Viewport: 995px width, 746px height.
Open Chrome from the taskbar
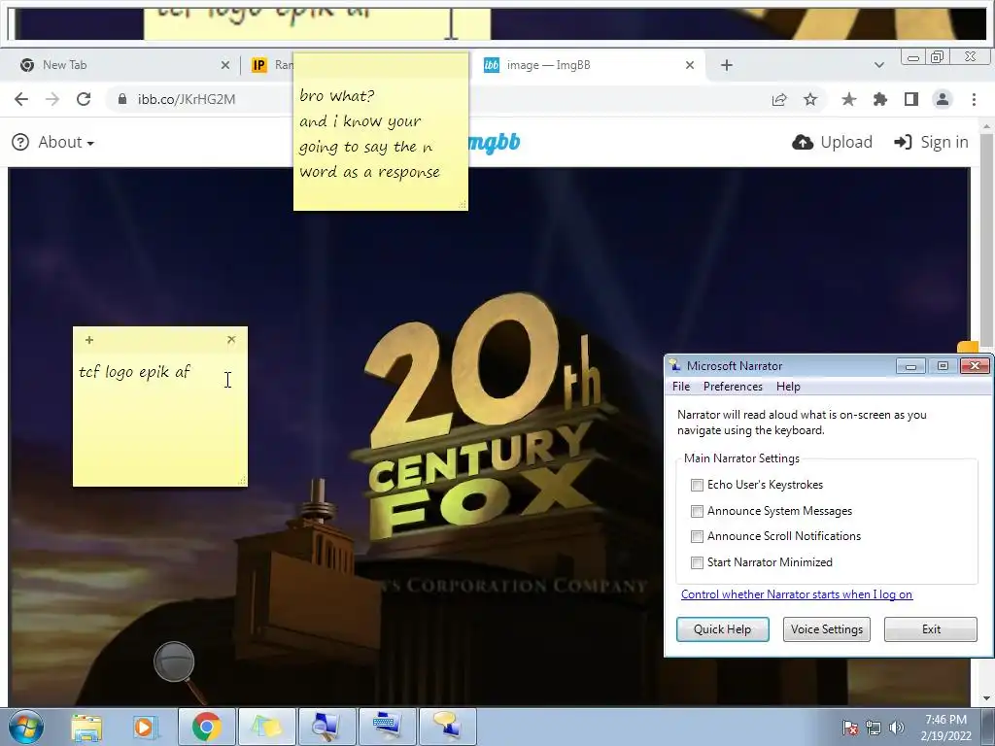tap(206, 727)
